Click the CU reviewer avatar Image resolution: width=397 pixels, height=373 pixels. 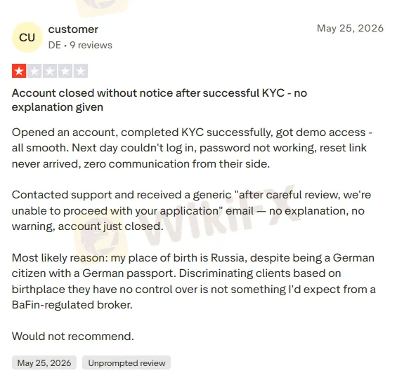pyautogui.click(x=27, y=37)
